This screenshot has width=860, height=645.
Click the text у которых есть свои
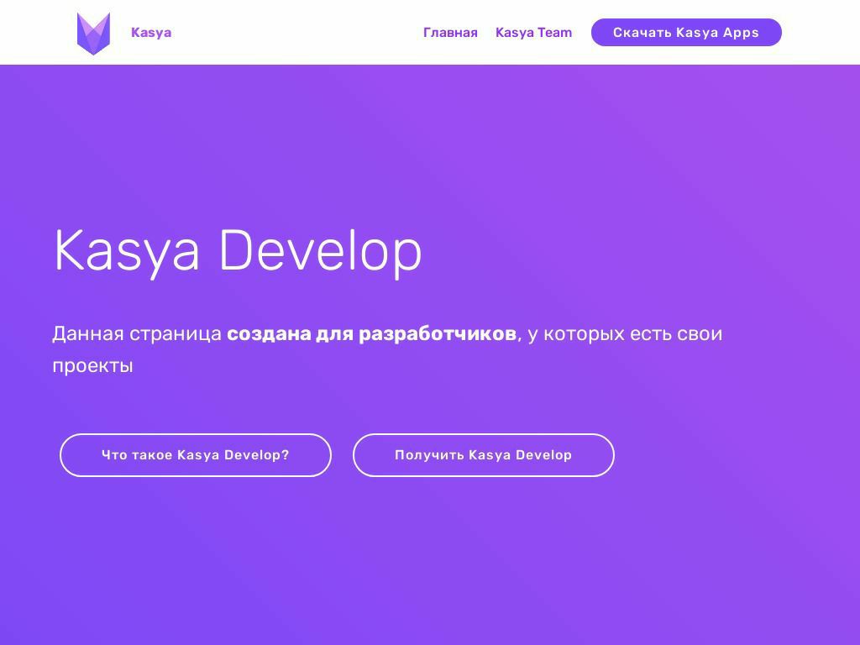[x=625, y=333]
